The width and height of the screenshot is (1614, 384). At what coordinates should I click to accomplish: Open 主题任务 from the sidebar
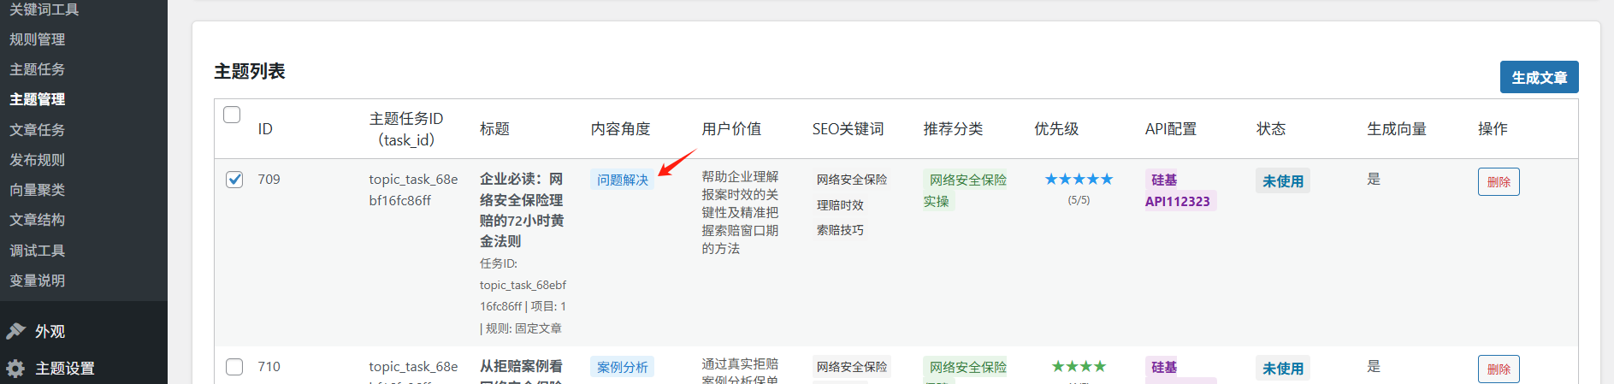pyautogui.click(x=38, y=69)
